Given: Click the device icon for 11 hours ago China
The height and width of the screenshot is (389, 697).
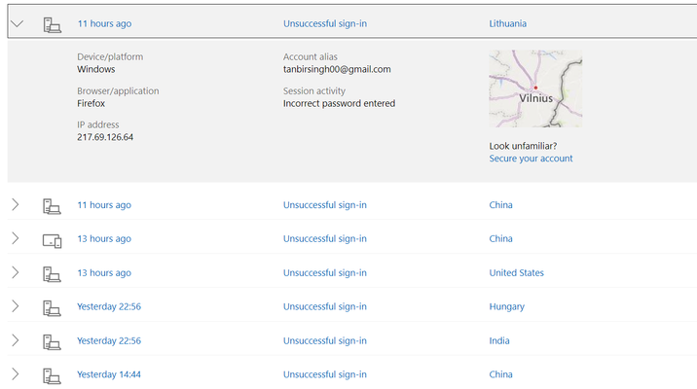Looking at the screenshot, I should tap(52, 206).
